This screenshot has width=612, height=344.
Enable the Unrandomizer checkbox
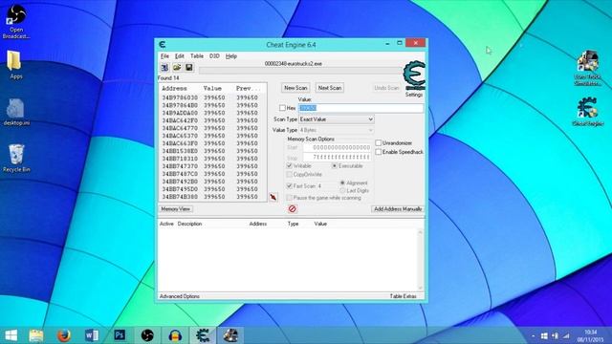coord(379,142)
